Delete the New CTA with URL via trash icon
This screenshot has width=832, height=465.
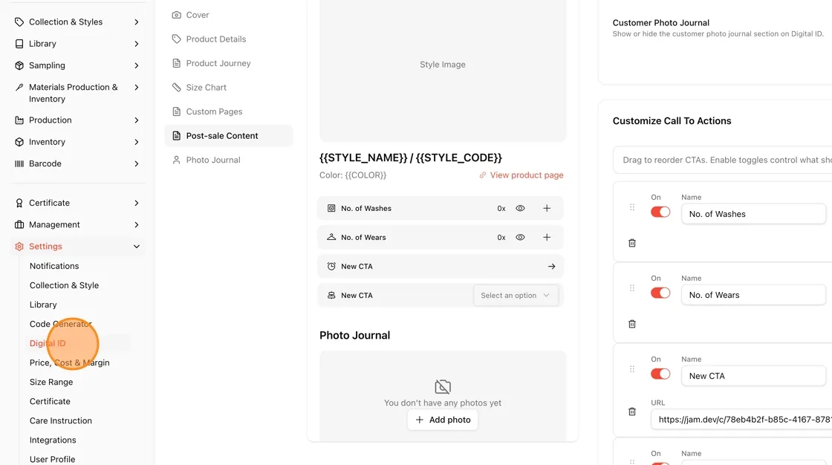click(632, 412)
